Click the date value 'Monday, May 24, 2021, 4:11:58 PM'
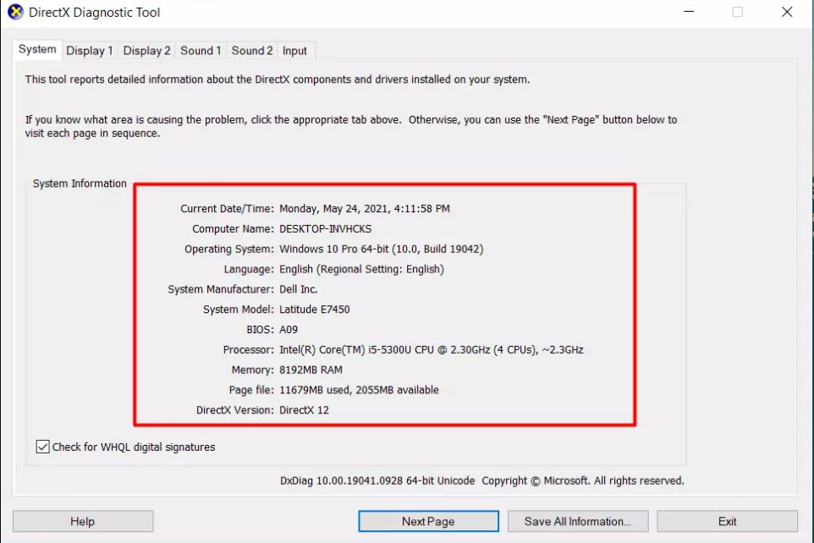 pyautogui.click(x=365, y=209)
